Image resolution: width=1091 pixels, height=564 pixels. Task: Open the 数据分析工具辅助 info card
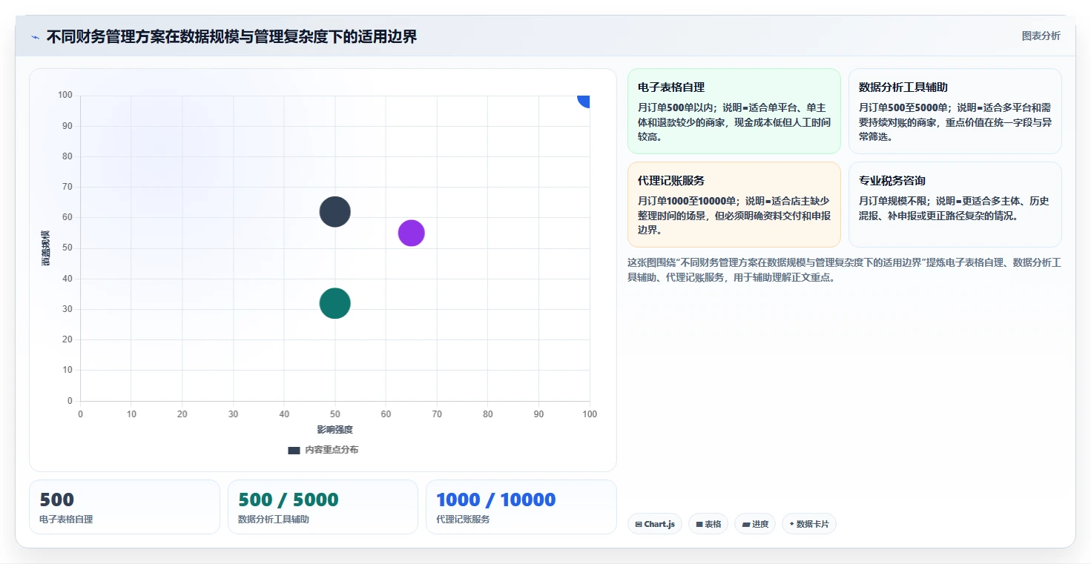[x=955, y=111]
